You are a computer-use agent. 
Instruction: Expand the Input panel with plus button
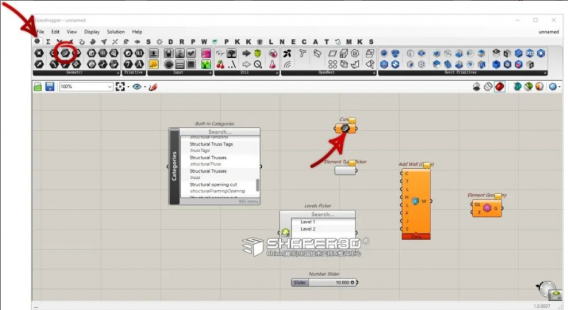(x=210, y=73)
